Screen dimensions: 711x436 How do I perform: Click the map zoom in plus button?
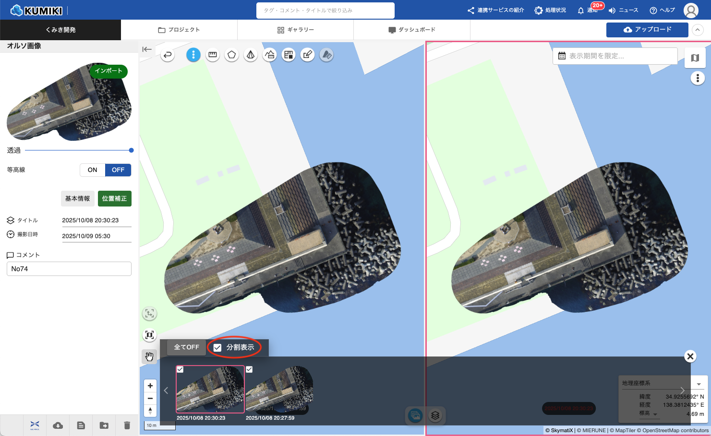(150, 386)
